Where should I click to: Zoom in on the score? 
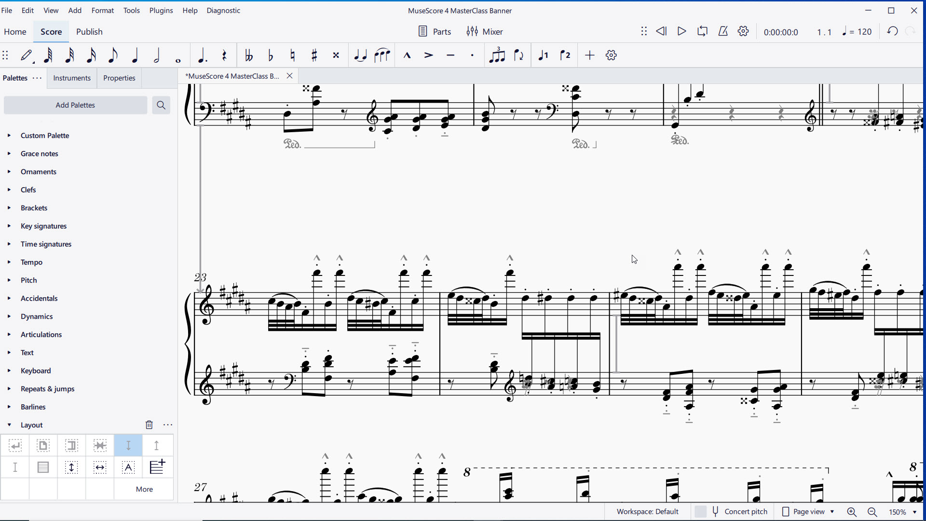(852, 512)
